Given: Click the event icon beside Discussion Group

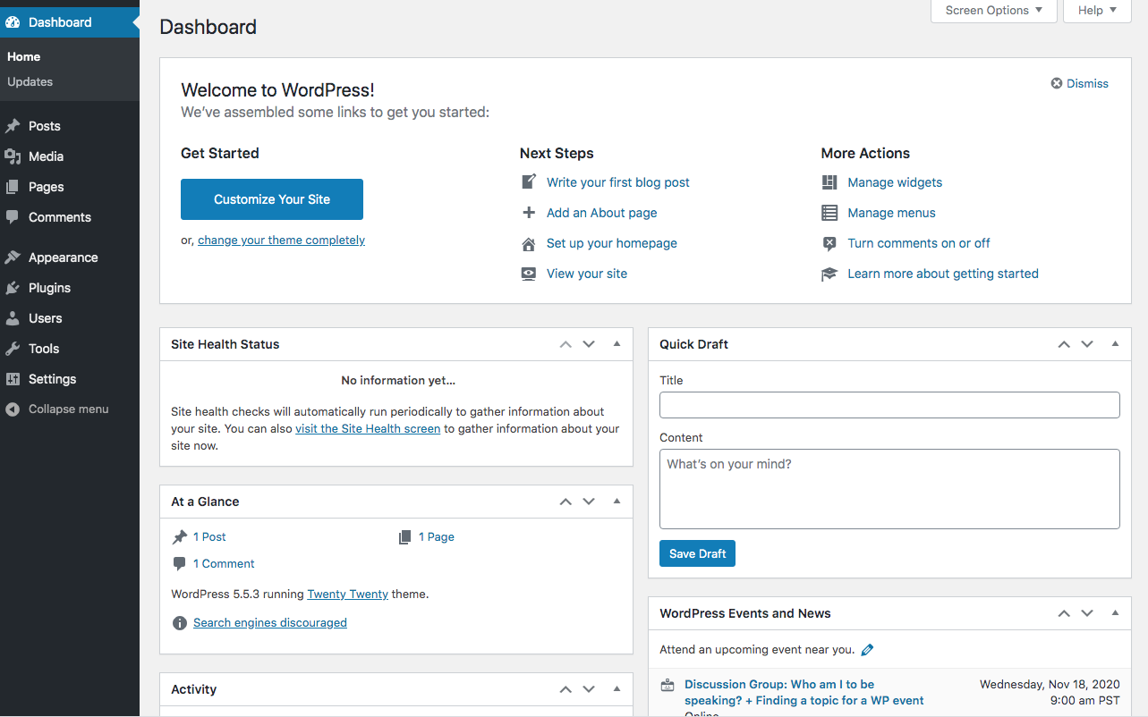Looking at the screenshot, I should coord(668,686).
